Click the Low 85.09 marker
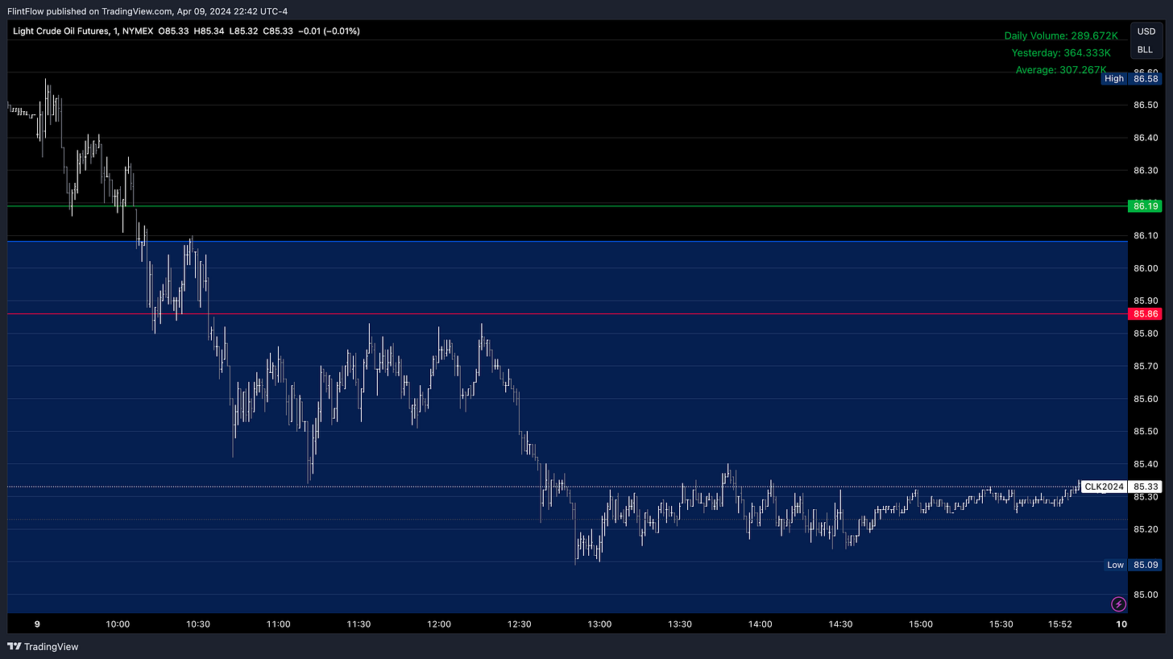This screenshot has width=1173, height=659. coord(1131,565)
